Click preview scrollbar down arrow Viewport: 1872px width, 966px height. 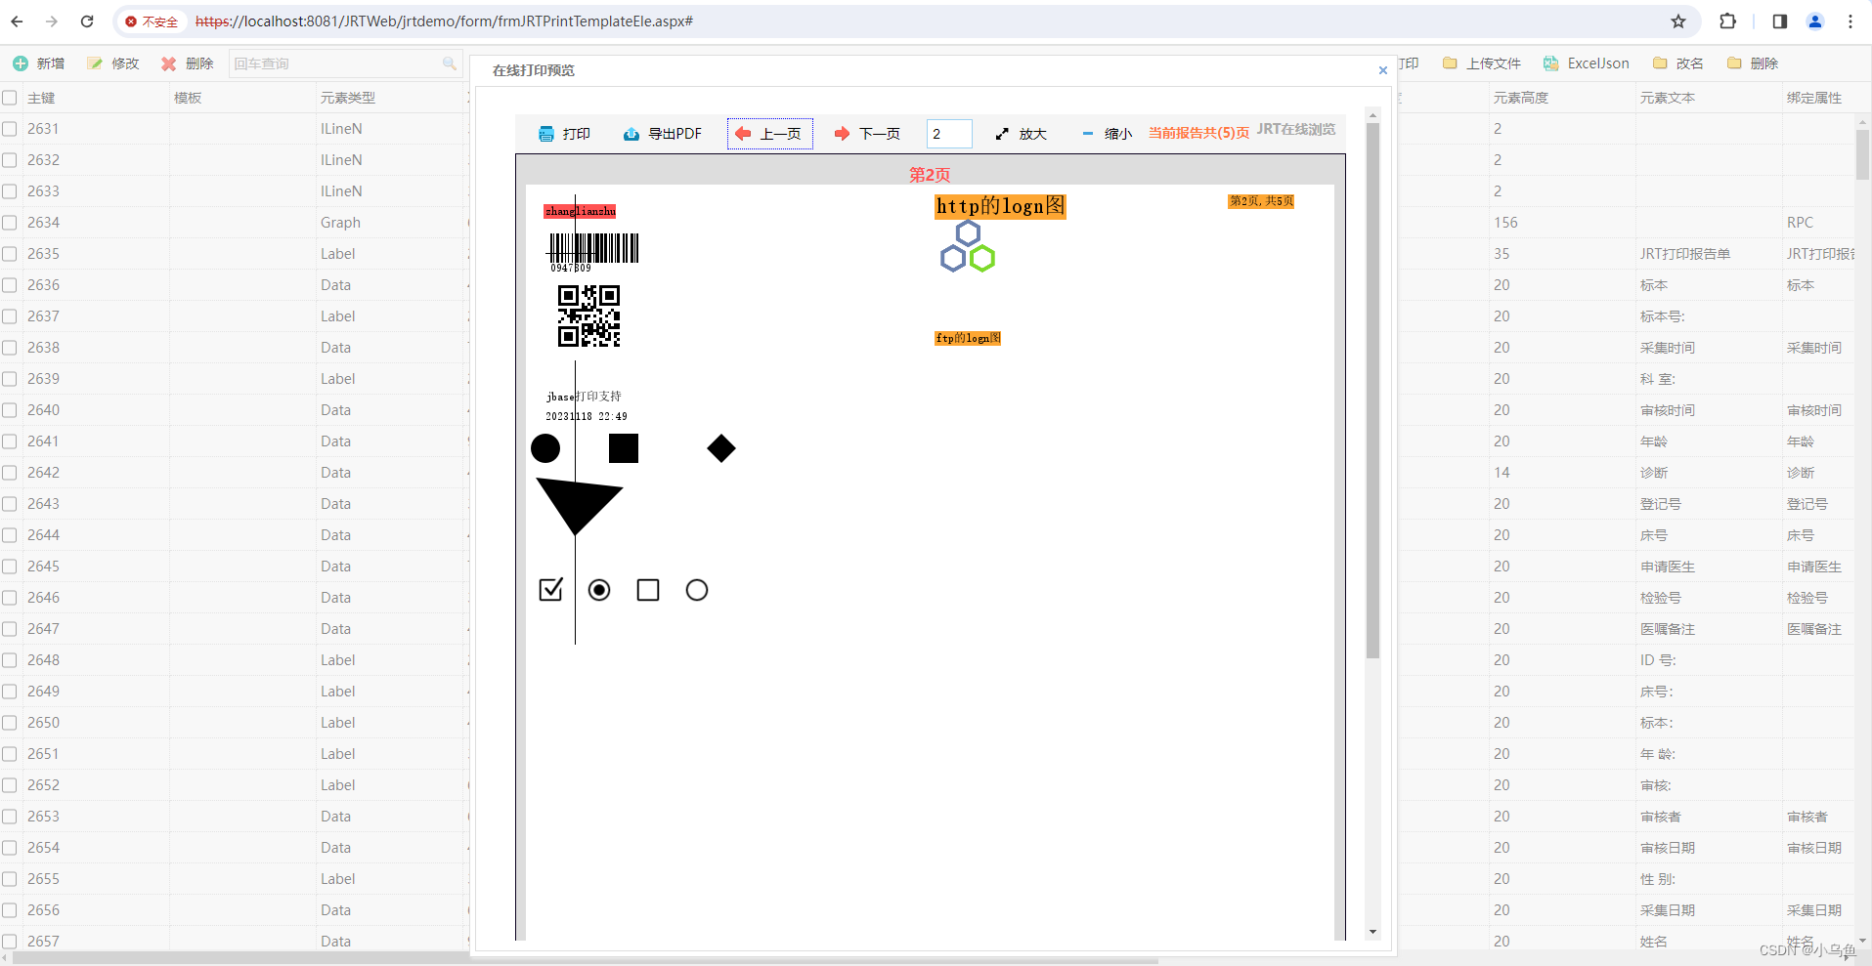[x=1372, y=932]
